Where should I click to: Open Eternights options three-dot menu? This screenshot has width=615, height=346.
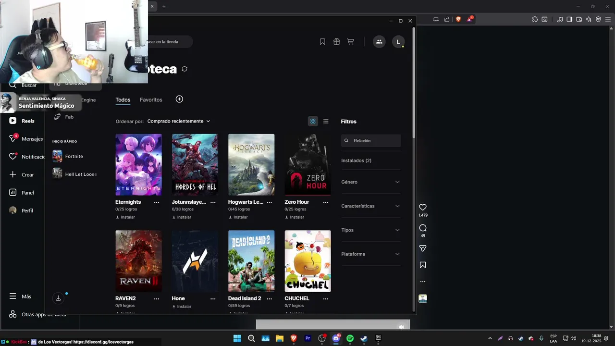157,202
